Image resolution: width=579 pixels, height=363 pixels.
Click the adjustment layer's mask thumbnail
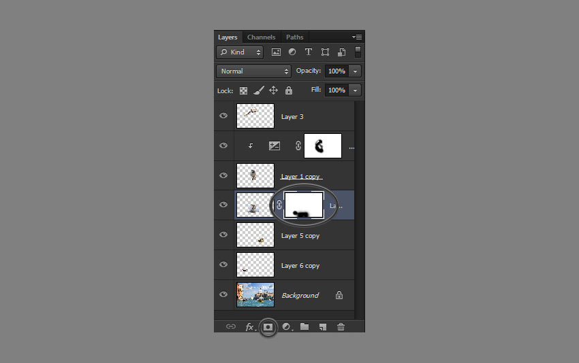pyautogui.click(x=323, y=146)
